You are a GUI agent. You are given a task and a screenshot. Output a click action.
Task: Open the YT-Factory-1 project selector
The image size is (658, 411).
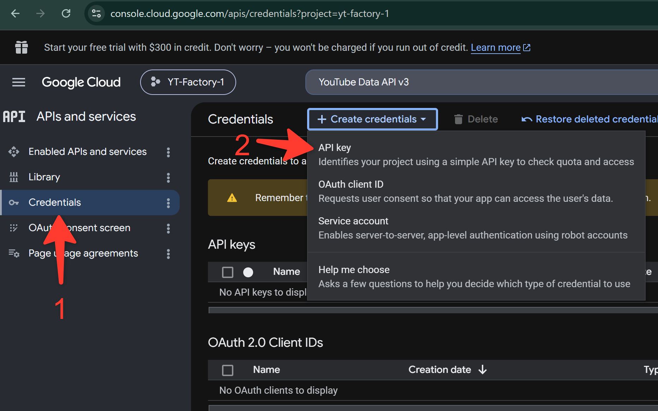click(x=188, y=82)
